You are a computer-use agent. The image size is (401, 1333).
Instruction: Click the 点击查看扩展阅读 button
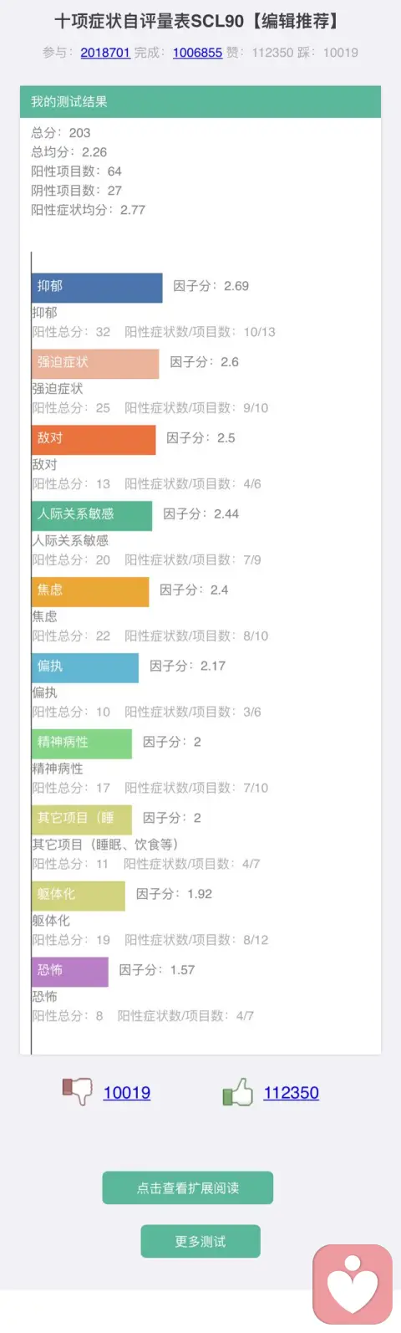point(188,1187)
